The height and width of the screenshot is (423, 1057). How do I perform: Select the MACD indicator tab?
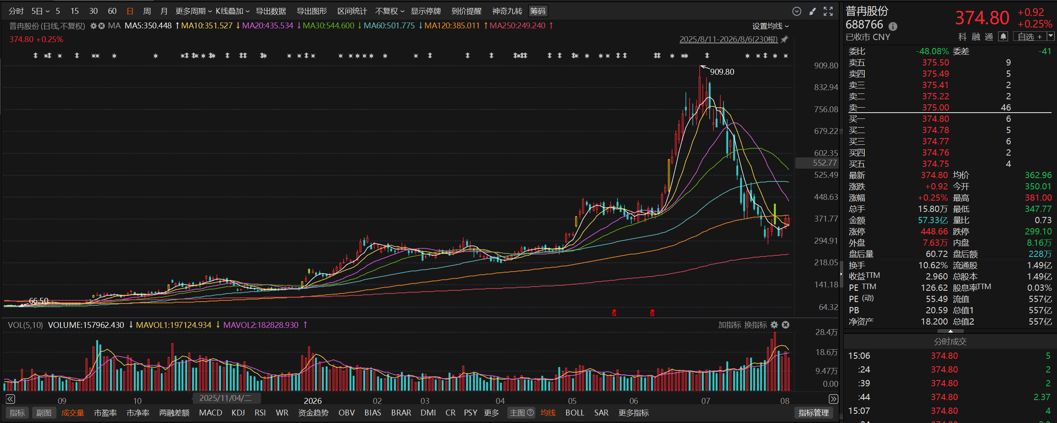[211, 413]
